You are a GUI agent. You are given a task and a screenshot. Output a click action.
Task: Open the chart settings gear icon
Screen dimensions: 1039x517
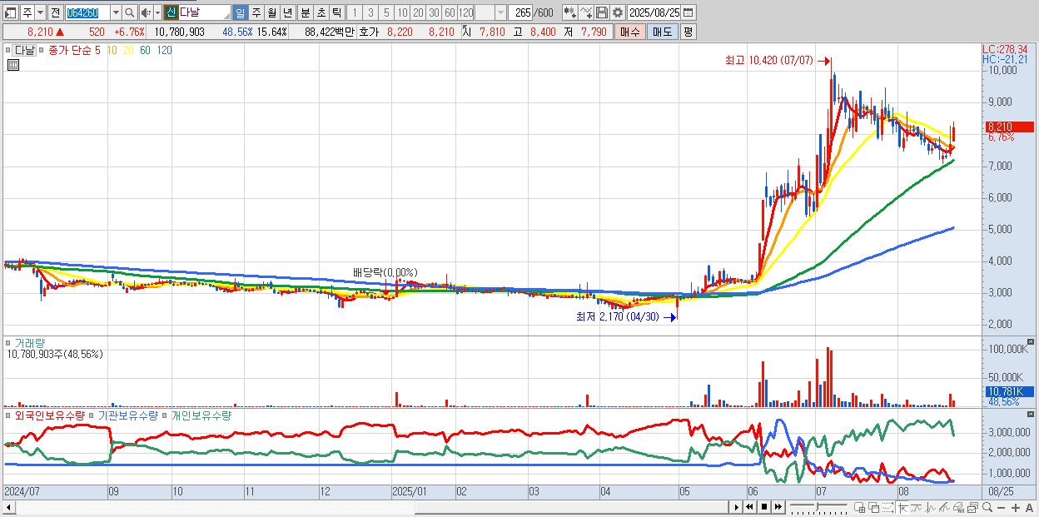click(x=617, y=12)
